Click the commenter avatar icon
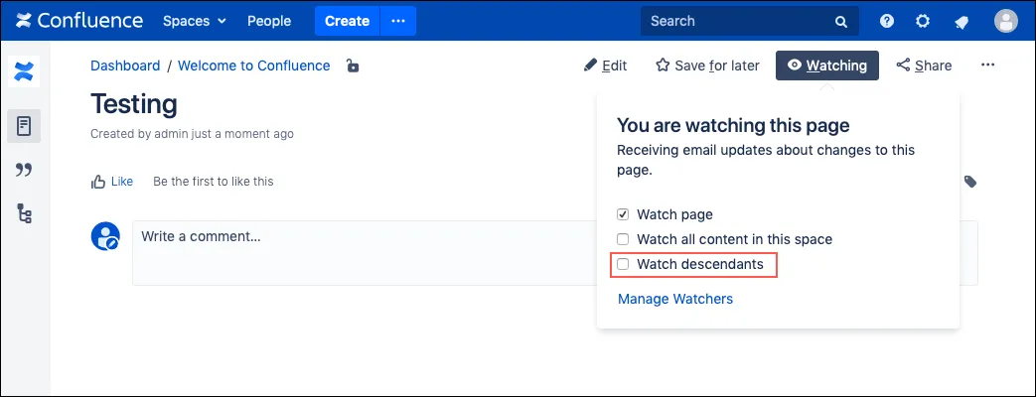This screenshot has width=1036, height=397. click(x=105, y=236)
